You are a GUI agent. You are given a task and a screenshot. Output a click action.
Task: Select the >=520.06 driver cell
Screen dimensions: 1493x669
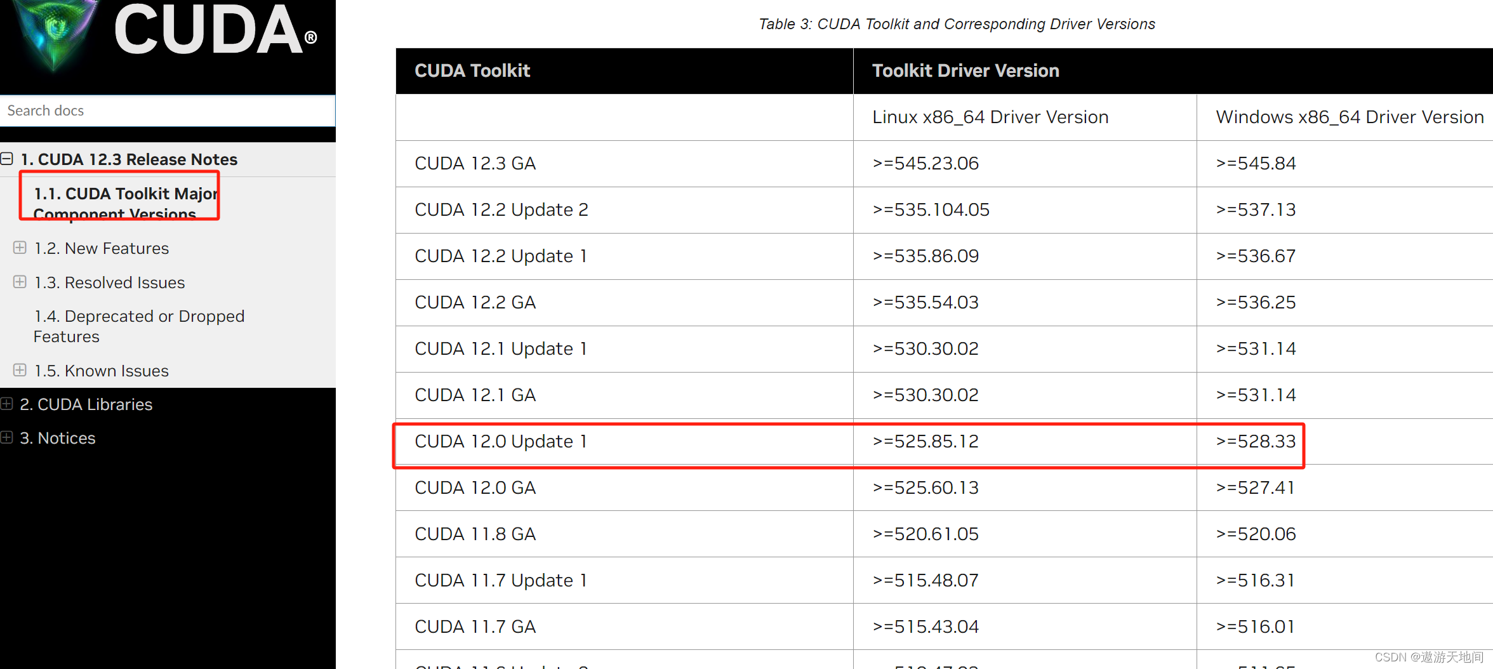1345,534
